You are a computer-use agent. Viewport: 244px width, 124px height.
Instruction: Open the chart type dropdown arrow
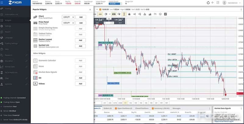coord(109,14)
